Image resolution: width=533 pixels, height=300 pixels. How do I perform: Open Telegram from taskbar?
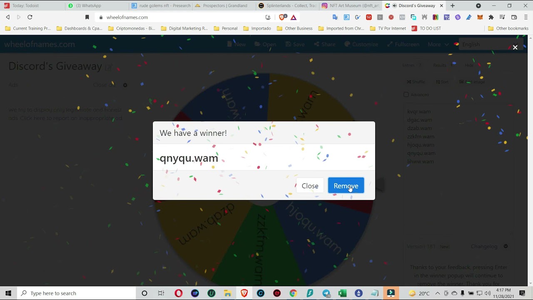(x=326, y=293)
